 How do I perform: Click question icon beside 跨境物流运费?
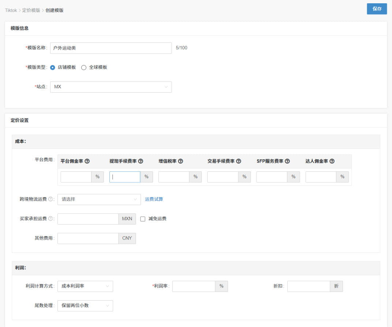coord(51,199)
